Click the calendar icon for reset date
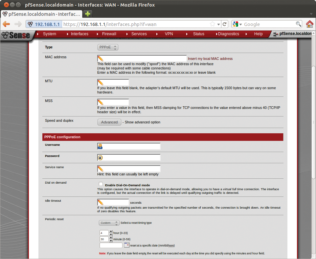316x259 pixels. (127, 245)
